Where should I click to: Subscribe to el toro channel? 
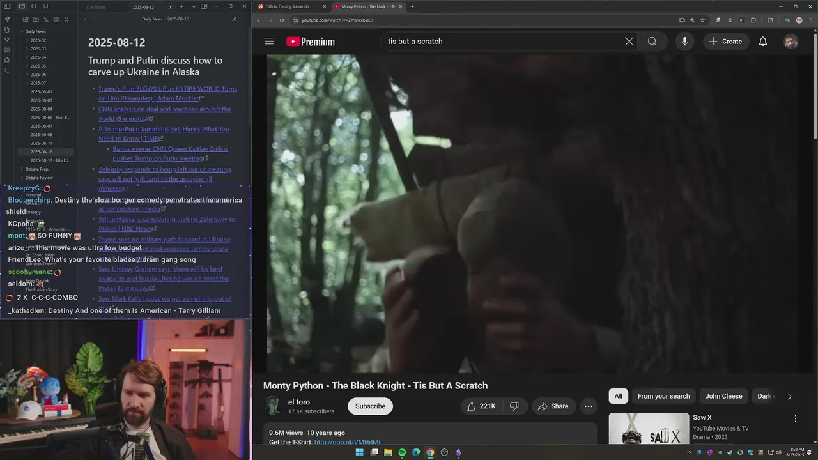tap(370, 406)
